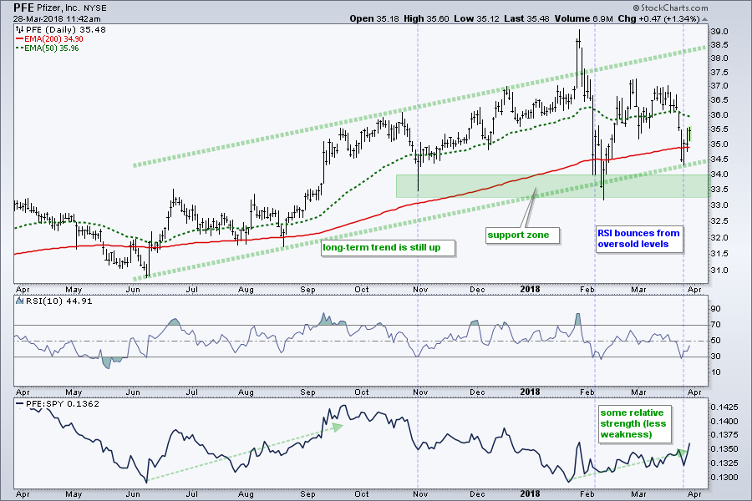This screenshot has height=501, width=752.
Task: Click the 90 level on the RSI axis
Action: point(715,309)
